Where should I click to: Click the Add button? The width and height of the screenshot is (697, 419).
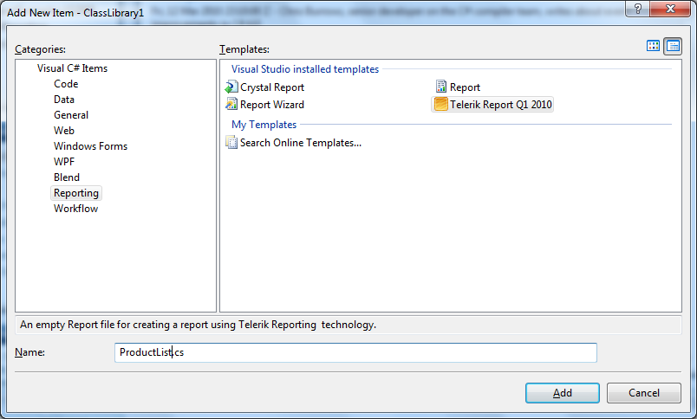563,393
